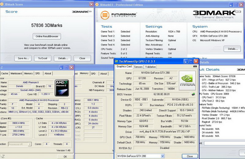
Task: Click the Multiplier x 13.0 value
Action: (x=18, y=127)
